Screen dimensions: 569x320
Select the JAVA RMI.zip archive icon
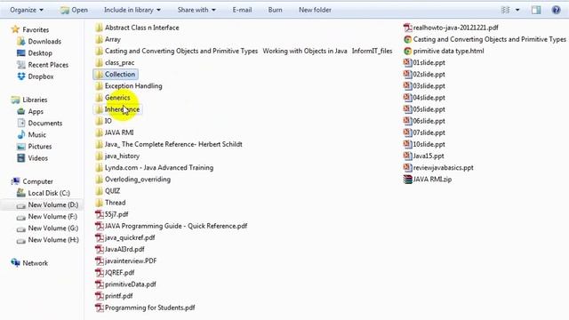(x=407, y=180)
